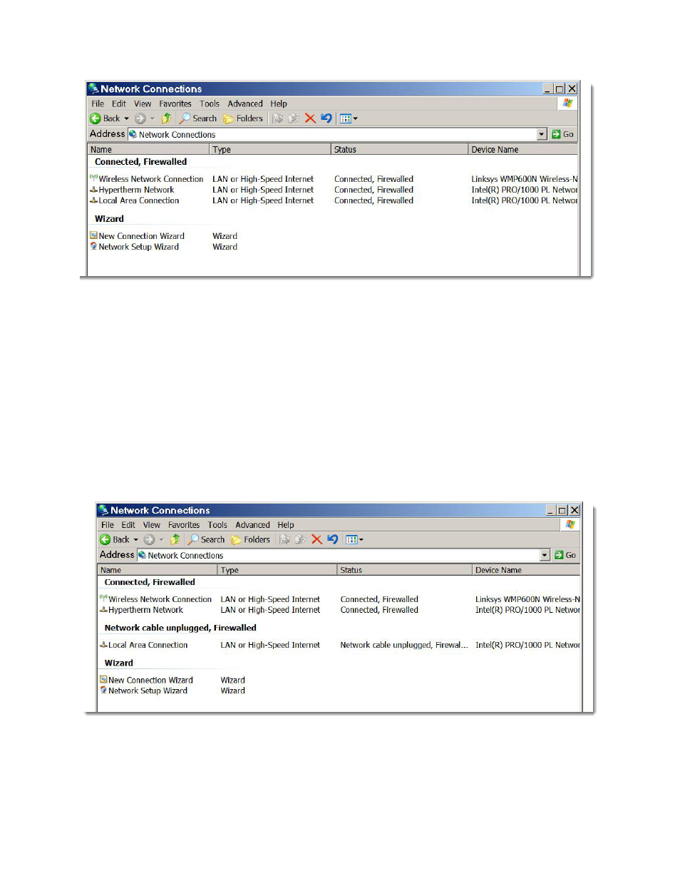Open Search in the bottom window toolbar
Screen dimensions: 680x881
click(x=207, y=539)
